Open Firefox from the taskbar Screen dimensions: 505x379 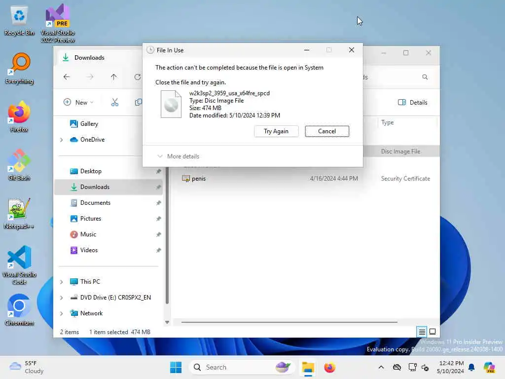pyautogui.click(x=329, y=367)
